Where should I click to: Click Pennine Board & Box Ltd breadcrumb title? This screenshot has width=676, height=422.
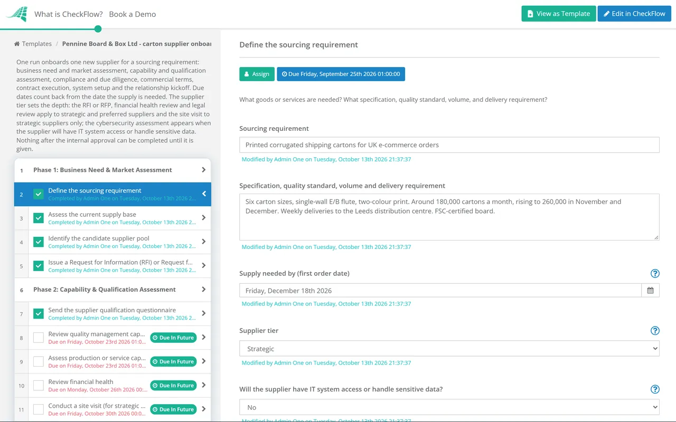[x=136, y=44]
